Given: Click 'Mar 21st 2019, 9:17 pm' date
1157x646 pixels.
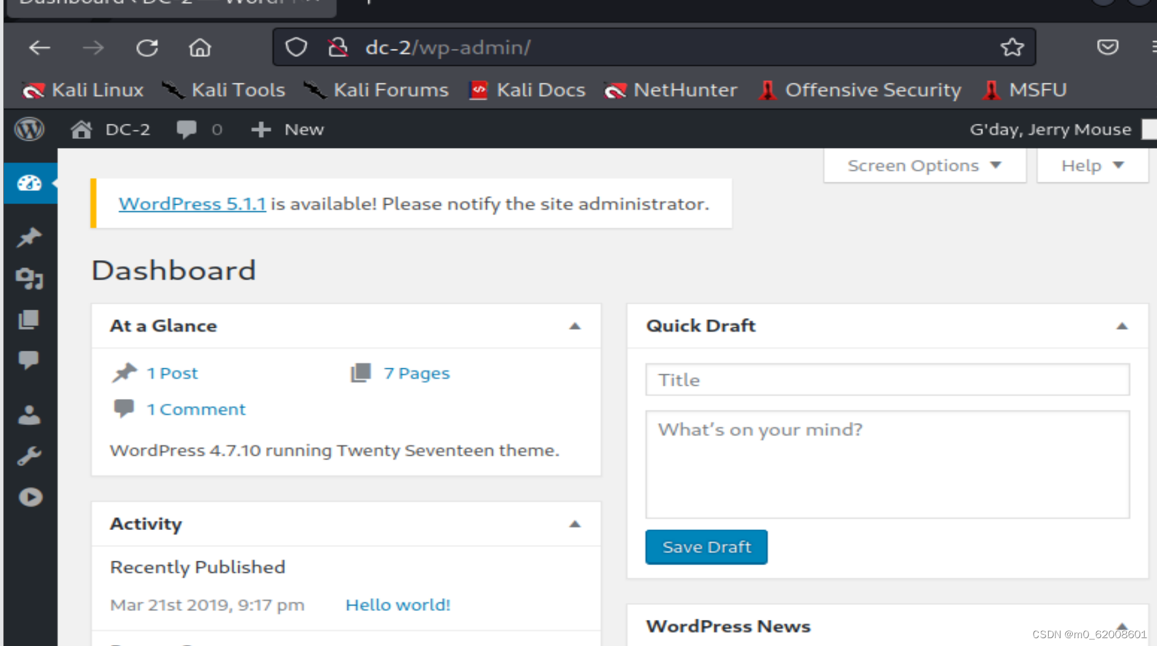Looking at the screenshot, I should [x=207, y=605].
